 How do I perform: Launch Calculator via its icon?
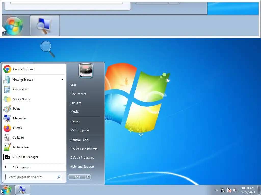(x=7, y=89)
